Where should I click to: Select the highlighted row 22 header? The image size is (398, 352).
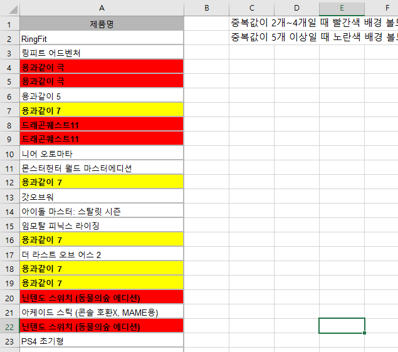(x=9, y=326)
